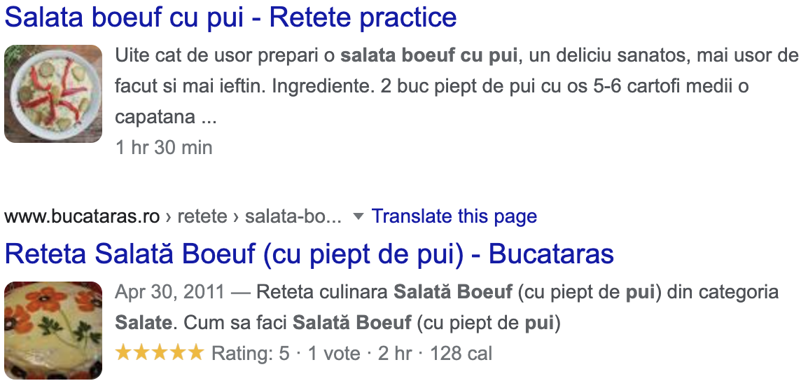This screenshot has height=381, width=808.
Task: Click the Apr 30, 2011 date
Action: 169,292
